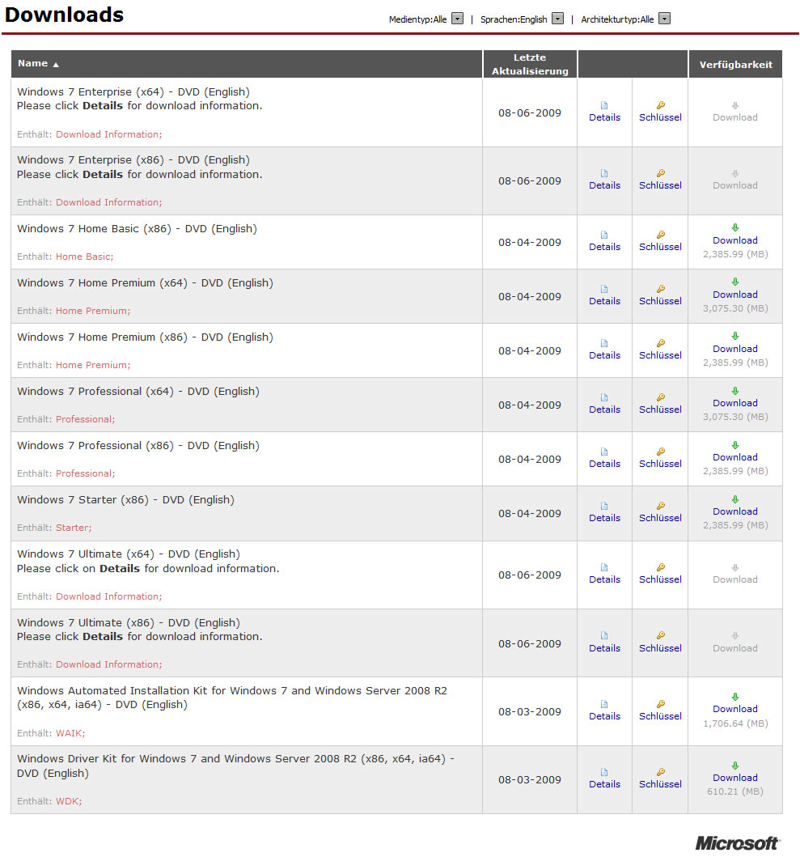The height and width of the screenshot is (857, 800).
Task: Click the gray download arrow for Windows 7 Enterprise x64
Action: click(735, 105)
